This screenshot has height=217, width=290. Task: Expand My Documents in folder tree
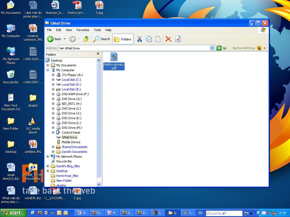pyautogui.click(x=48, y=65)
